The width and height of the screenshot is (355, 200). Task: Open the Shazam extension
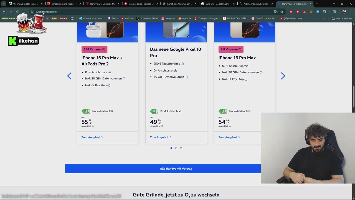pos(318,12)
